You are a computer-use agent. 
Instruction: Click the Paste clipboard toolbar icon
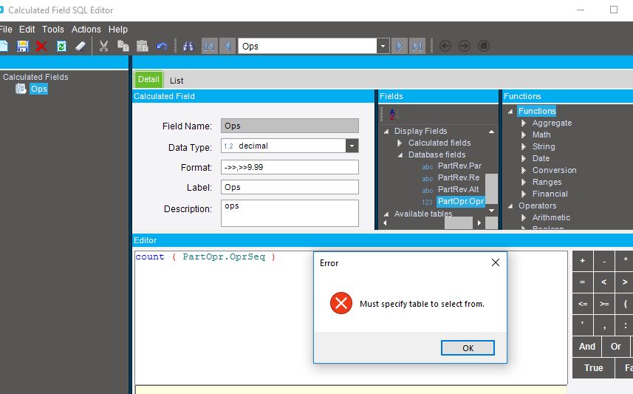142,46
